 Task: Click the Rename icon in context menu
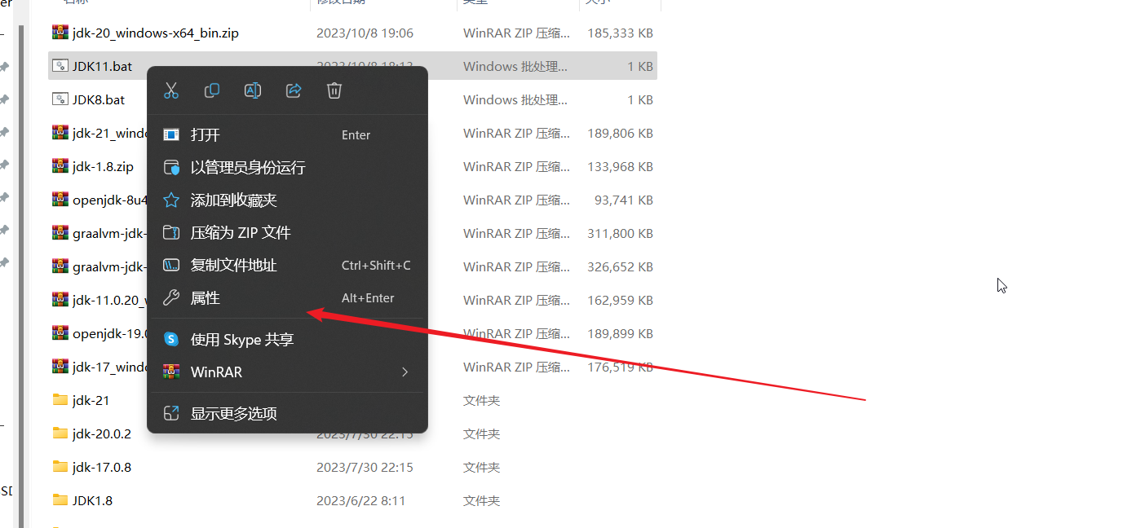(x=253, y=90)
